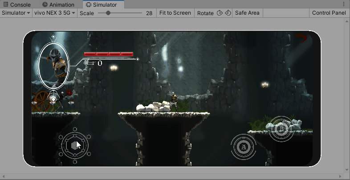350x180 pixels.
Task: Open the three-dot panel options menu
Action: click(x=344, y=4)
